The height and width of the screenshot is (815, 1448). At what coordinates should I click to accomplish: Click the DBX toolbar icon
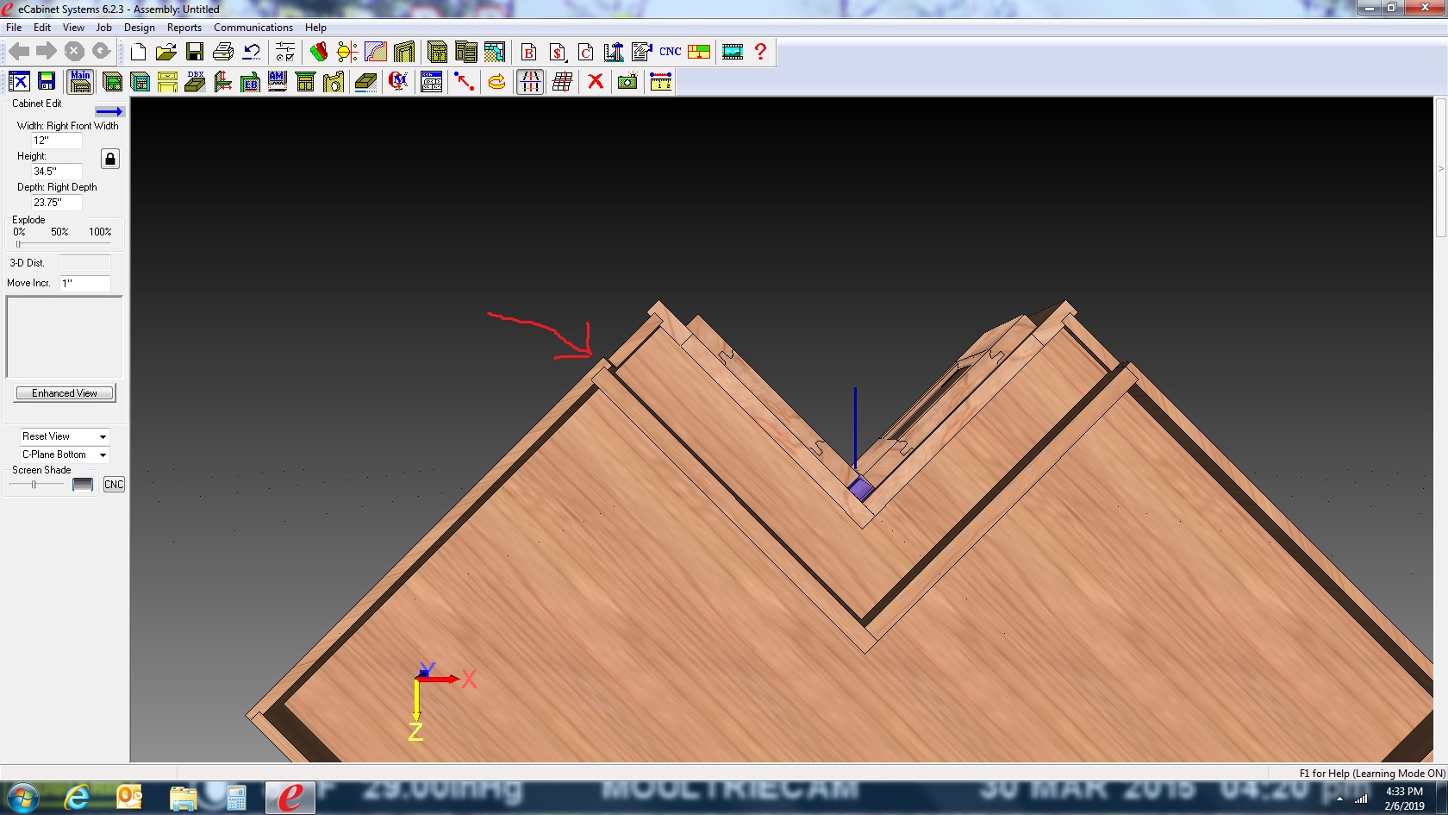(x=196, y=82)
